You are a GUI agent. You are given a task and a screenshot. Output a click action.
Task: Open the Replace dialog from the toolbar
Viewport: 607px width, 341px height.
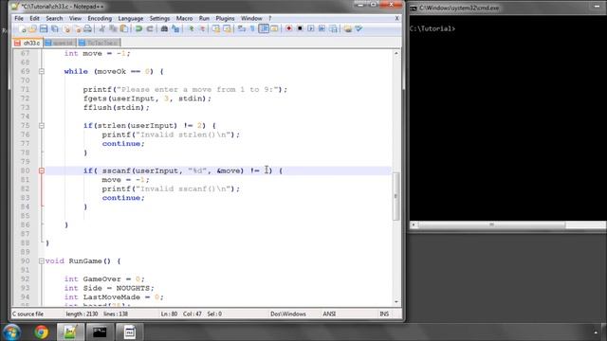[175, 29]
